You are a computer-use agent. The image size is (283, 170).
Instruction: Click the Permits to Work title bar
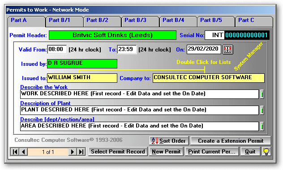click(140, 10)
